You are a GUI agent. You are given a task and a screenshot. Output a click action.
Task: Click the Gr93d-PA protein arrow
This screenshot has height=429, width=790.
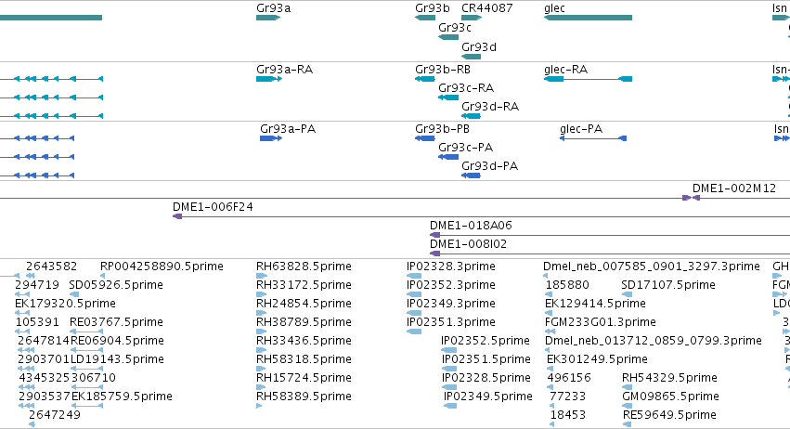click(471, 175)
